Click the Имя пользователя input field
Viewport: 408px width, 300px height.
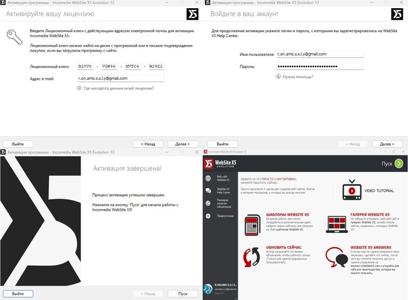[320, 54]
